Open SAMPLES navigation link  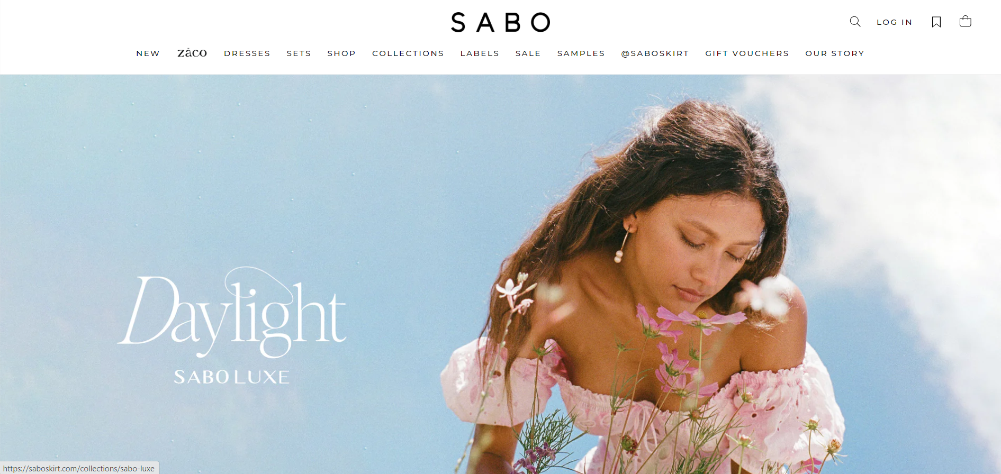coord(581,53)
